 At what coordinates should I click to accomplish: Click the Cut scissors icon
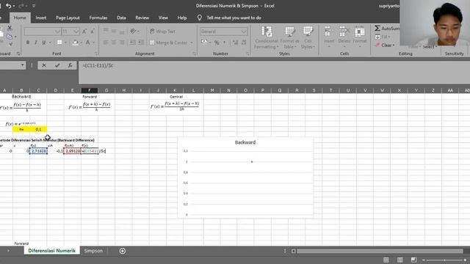[x=10, y=28]
